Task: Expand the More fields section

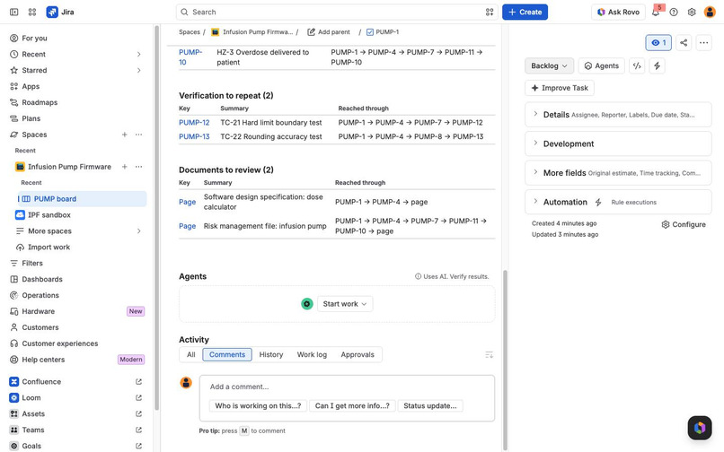Action: [x=618, y=173]
